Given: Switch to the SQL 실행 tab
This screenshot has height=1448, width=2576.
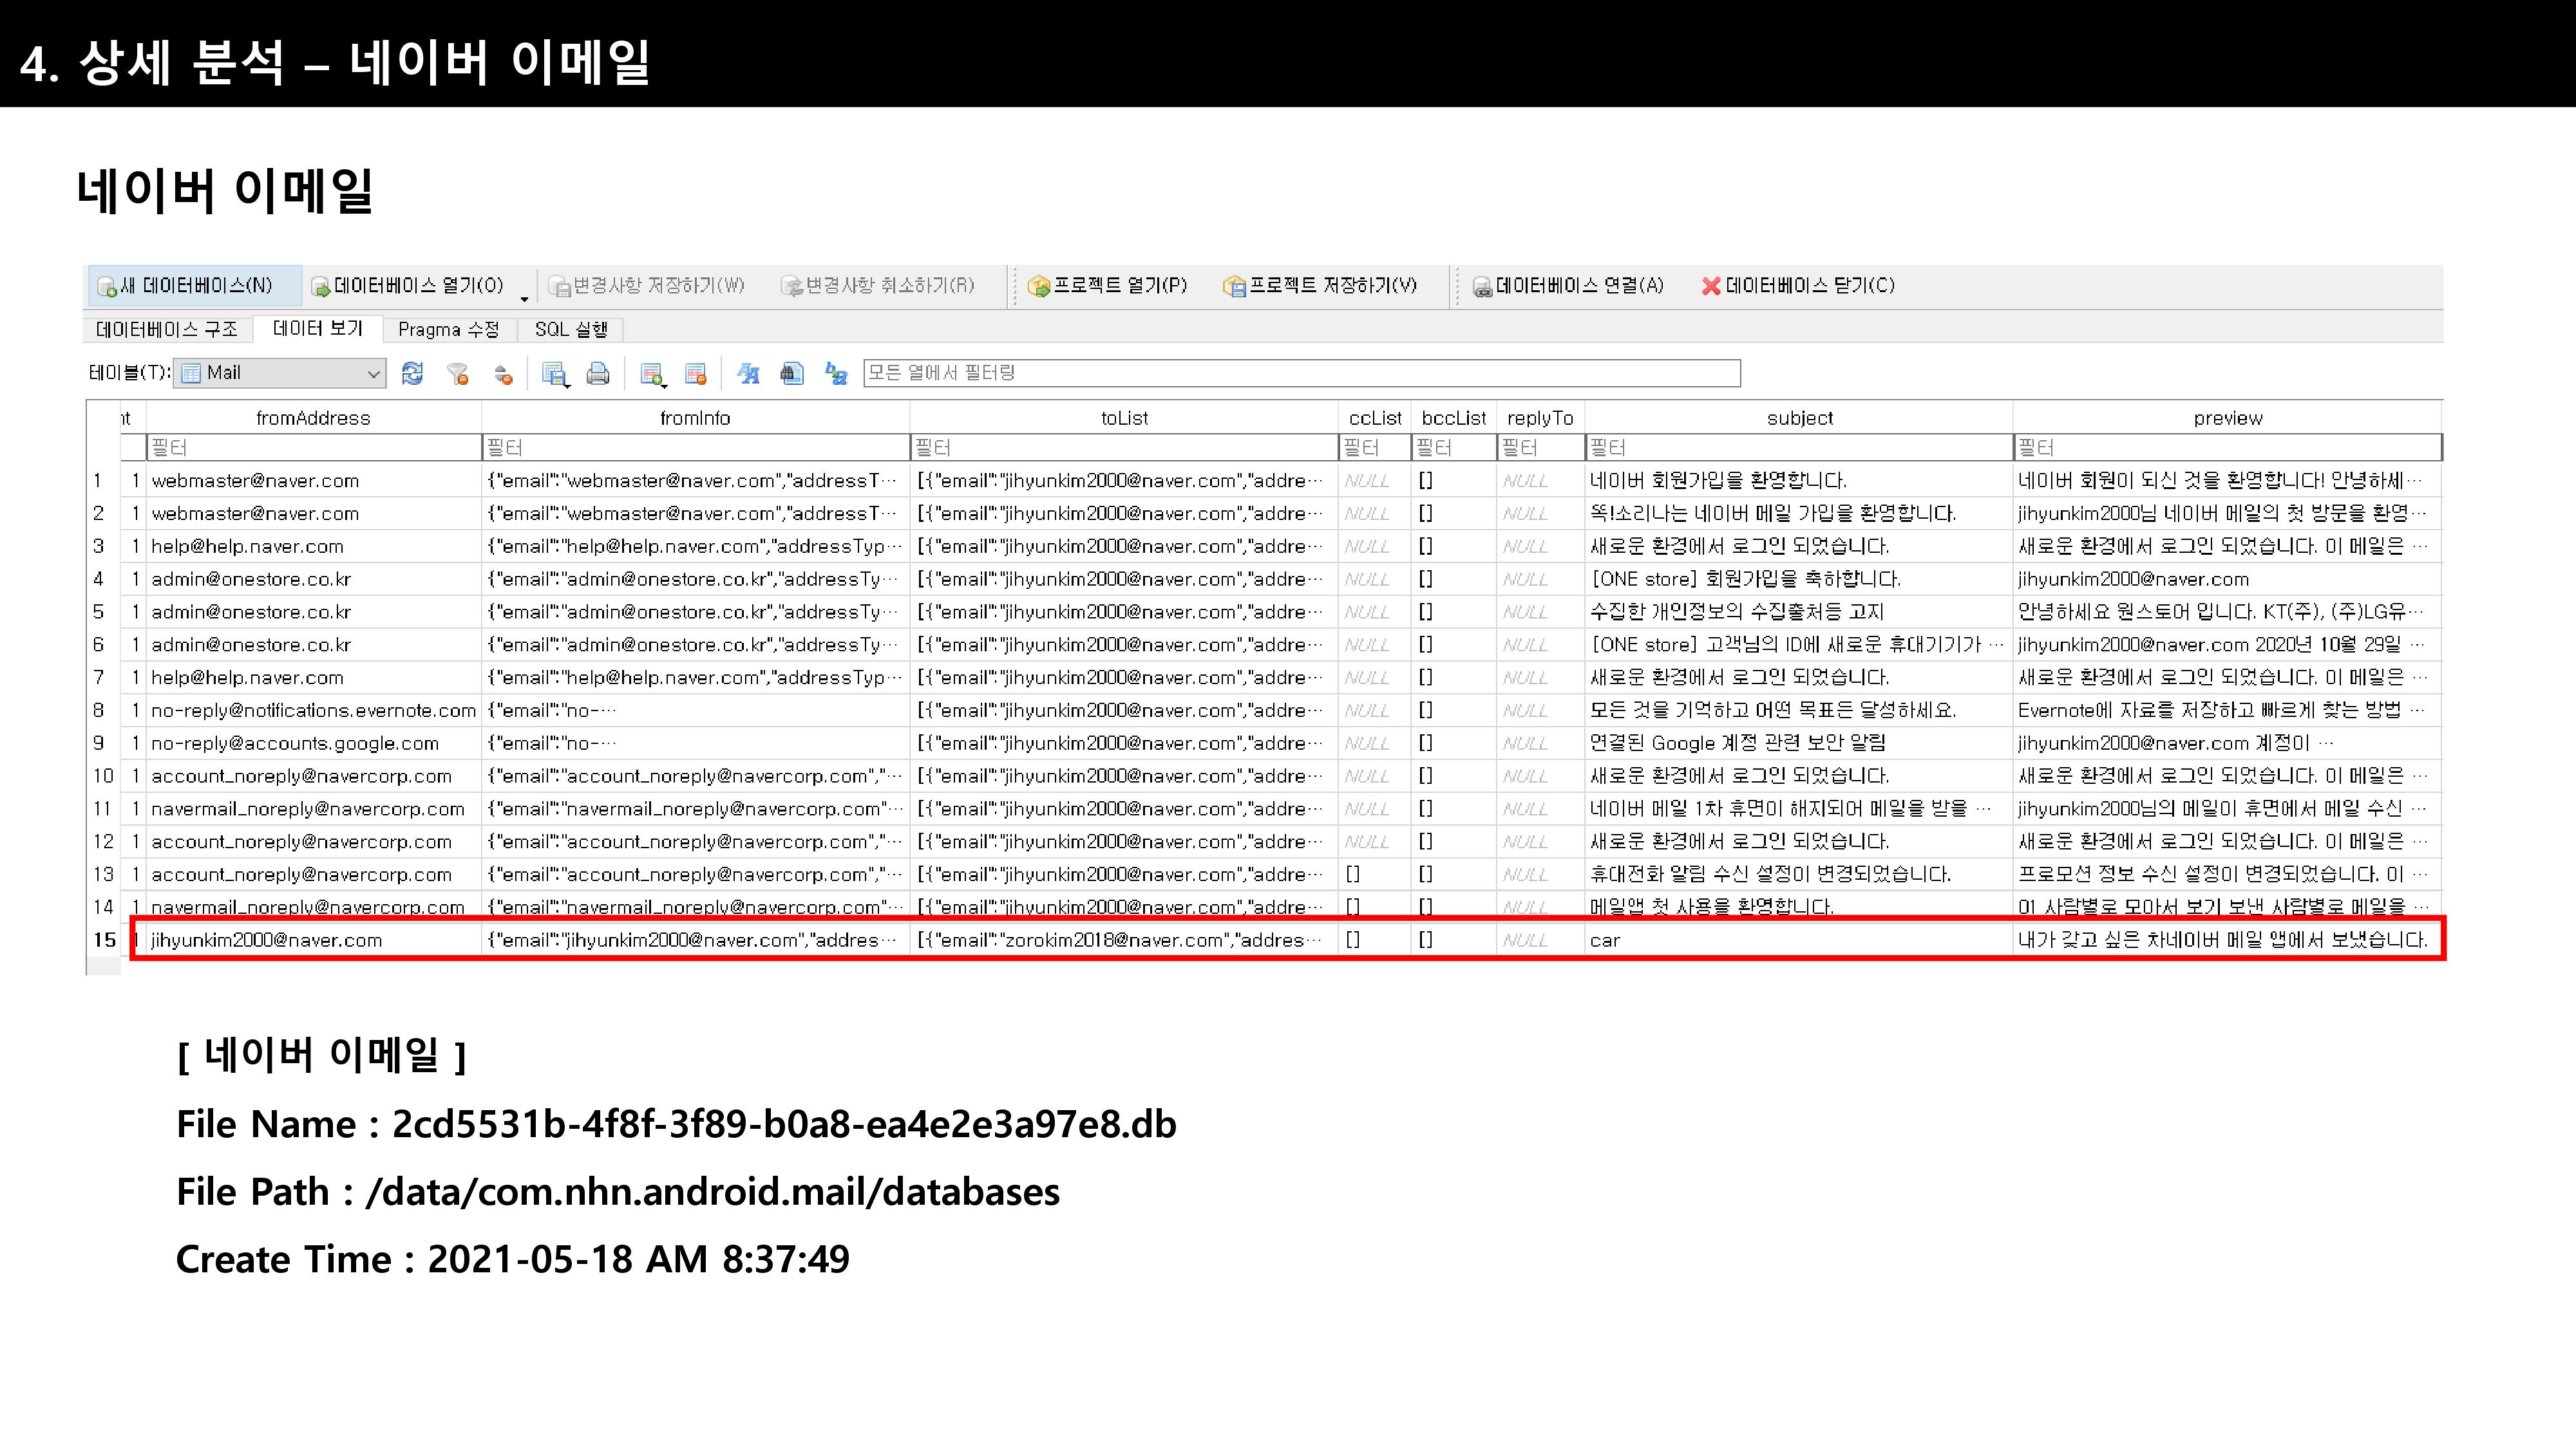Looking at the screenshot, I should pos(571,330).
